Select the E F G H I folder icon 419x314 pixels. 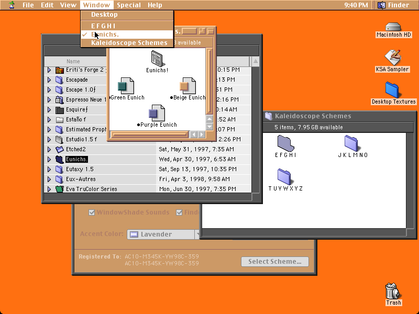pos(285,143)
